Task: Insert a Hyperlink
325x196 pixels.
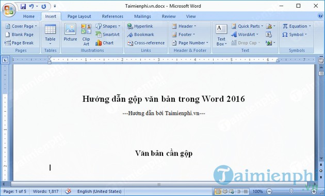Action: (140, 26)
